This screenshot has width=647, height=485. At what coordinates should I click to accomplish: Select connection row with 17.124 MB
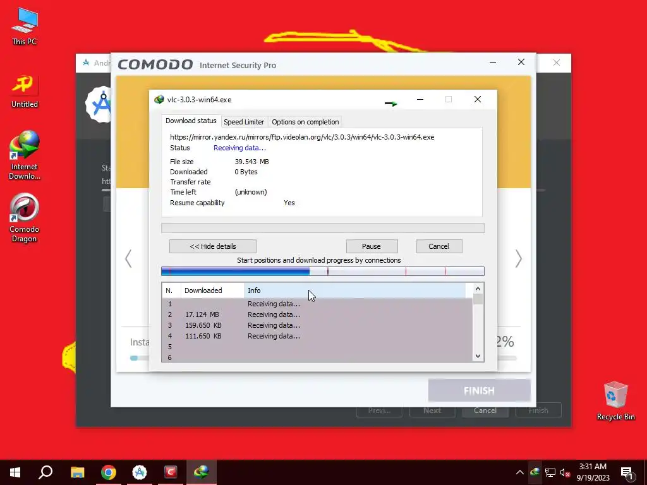click(x=317, y=314)
